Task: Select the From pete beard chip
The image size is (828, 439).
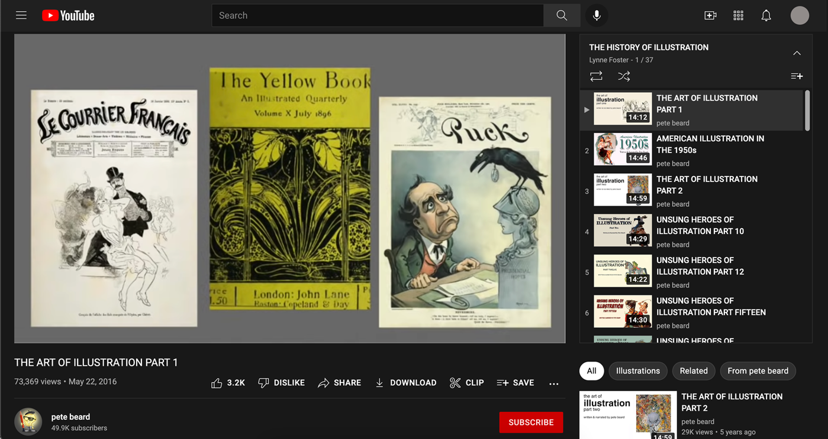Action: (x=758, y=371)
